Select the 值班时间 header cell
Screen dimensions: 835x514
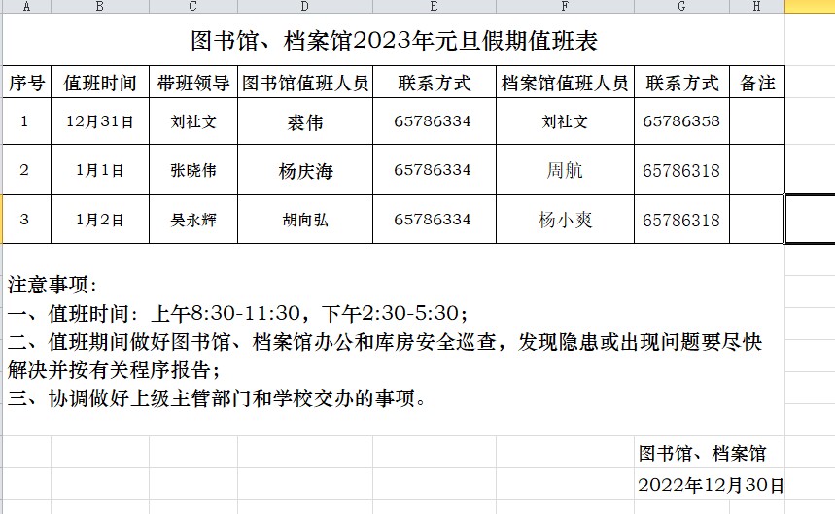coord(100,84)
